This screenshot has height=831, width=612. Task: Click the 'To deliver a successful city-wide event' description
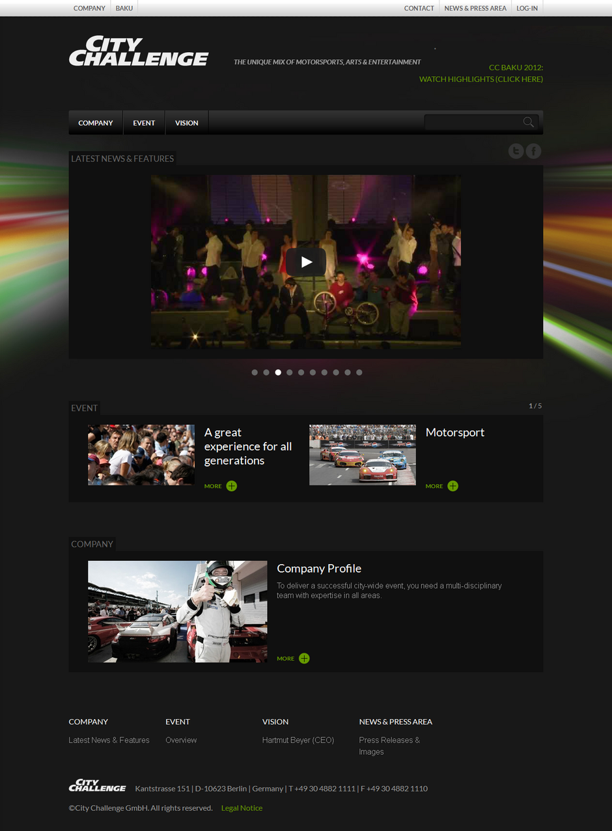tap(389, 590)
